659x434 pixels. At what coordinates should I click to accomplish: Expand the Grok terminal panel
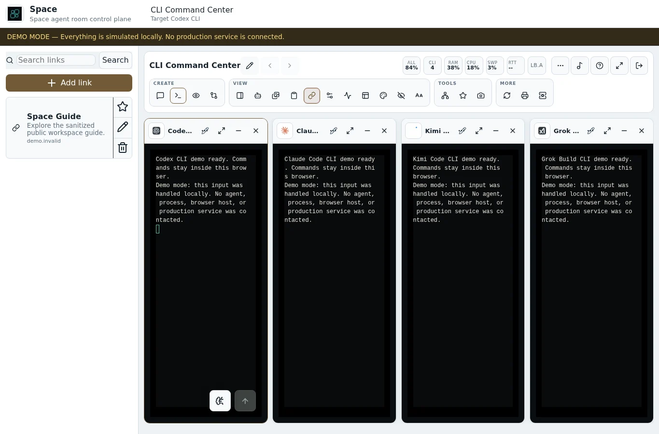(x=607, y=131)
